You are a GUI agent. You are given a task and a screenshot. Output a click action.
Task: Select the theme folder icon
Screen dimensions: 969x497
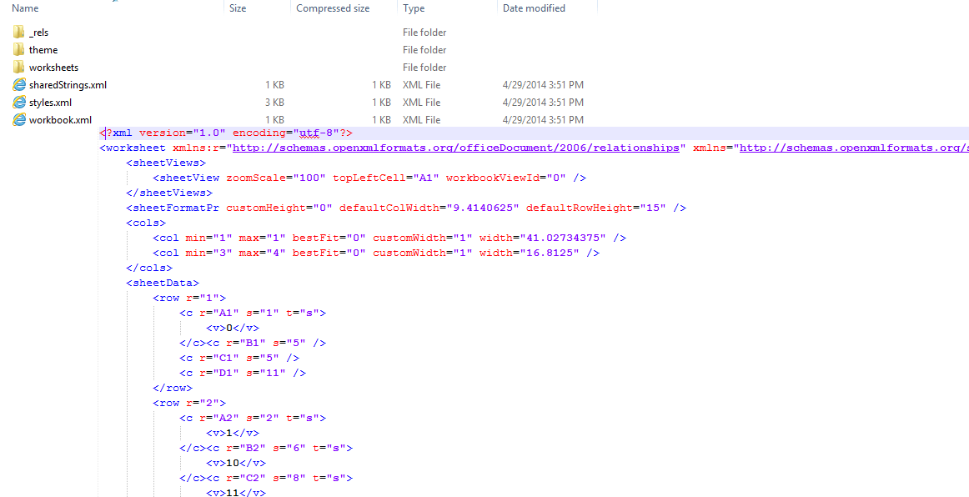click(x=18, y=49)
